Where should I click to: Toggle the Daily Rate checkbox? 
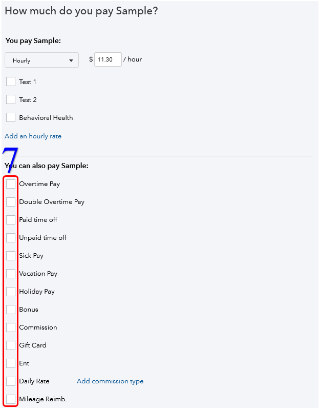click(x=11, y=381)
